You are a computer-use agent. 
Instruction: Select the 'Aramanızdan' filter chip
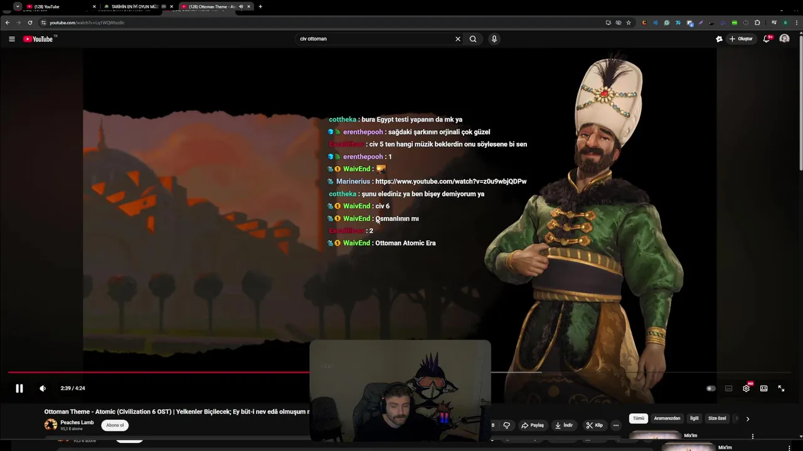tap(667, 418)
